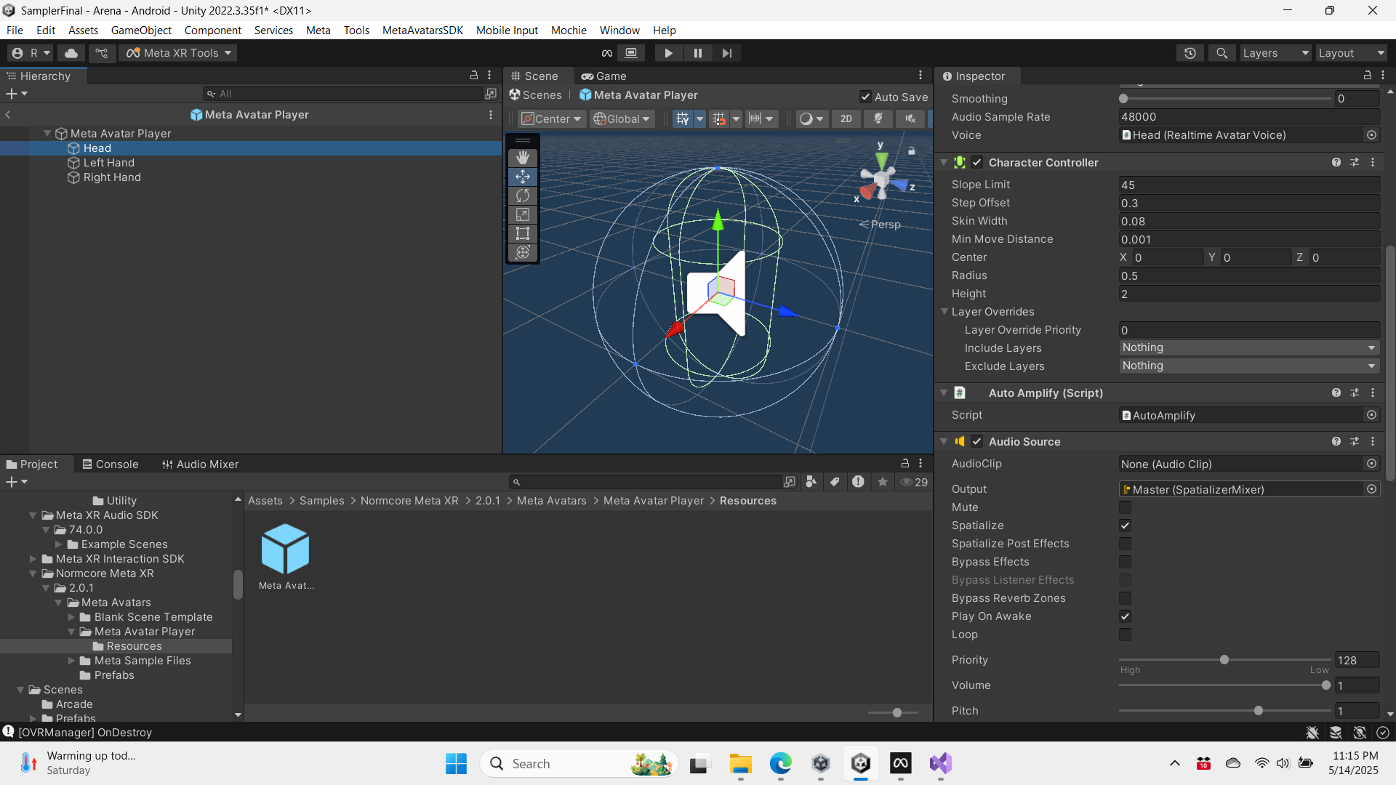Click Search by Label icon in Project
This screenshot has width=1396, height=785.
pos(835,482)
